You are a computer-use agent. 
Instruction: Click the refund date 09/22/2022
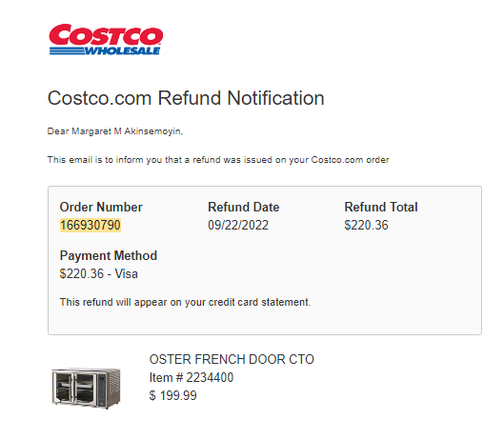(238, 225)
